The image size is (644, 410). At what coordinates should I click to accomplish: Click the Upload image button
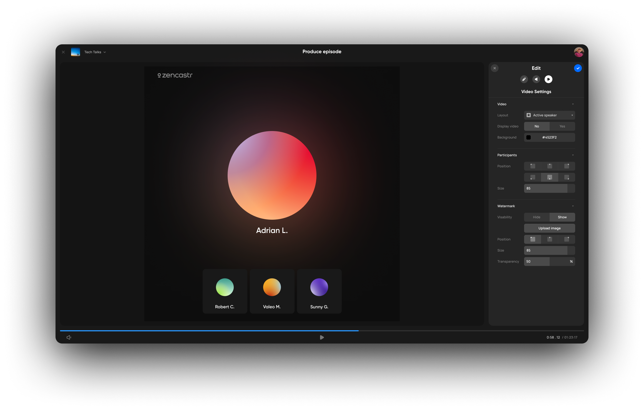click(549, 228)
